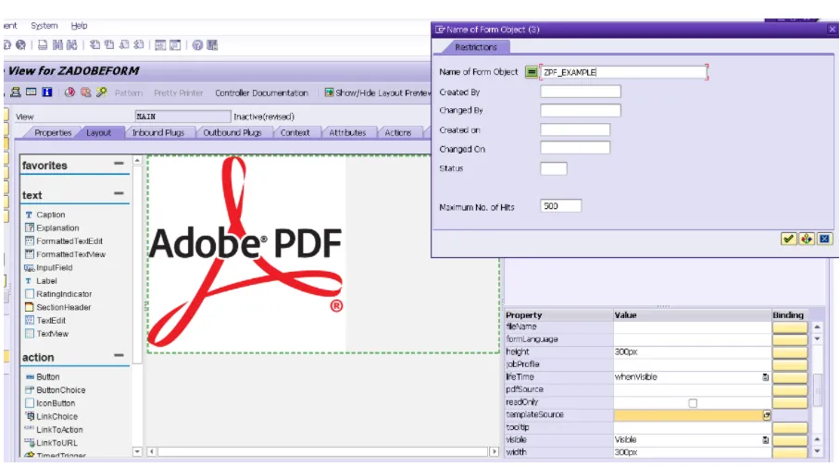Click the Print icon in standard toolbar
The image size is (840, 467).
pyautogui.click(x=43, y=45)
